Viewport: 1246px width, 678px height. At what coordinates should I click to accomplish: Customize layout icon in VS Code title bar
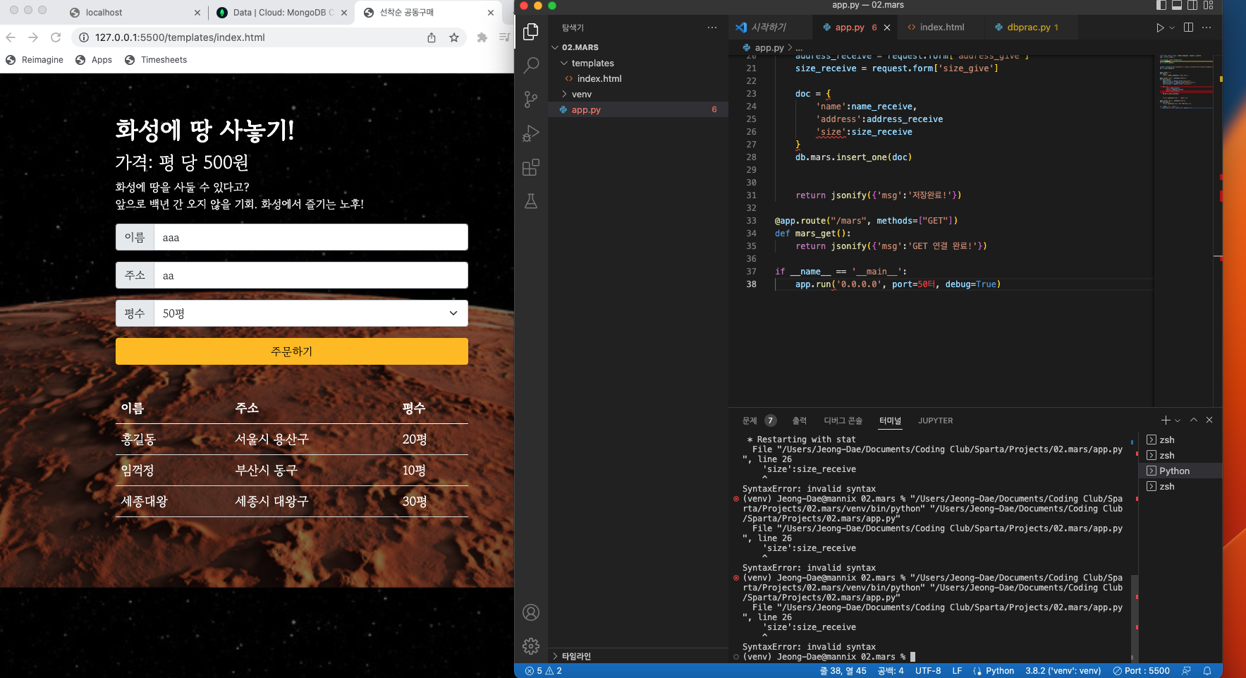pos(1208,5)
